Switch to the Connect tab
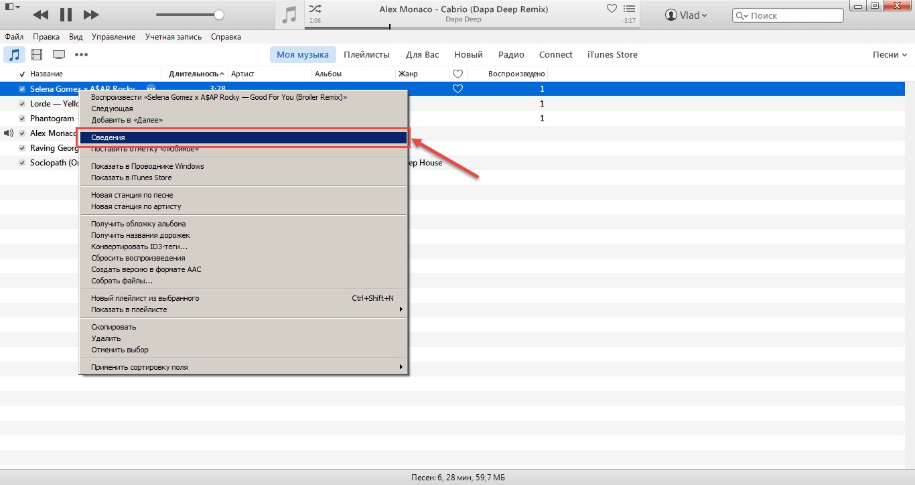 pyautogui.click(x=556, y=55)
